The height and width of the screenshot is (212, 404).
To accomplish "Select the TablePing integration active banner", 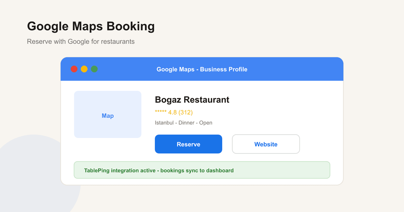I will 202,170.
